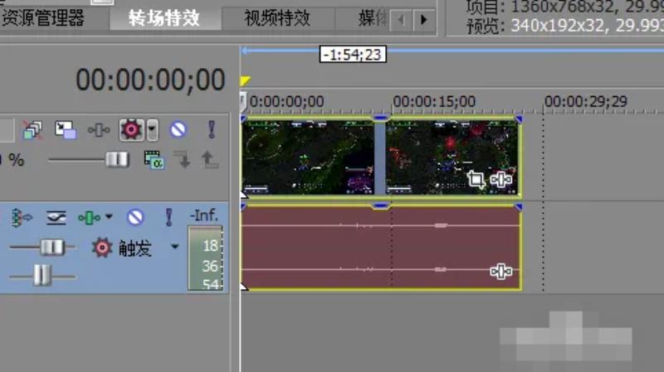Click the video clip fade-out corner handle
The height and width of the screenshot is (372, 664).
coord(519,119)
